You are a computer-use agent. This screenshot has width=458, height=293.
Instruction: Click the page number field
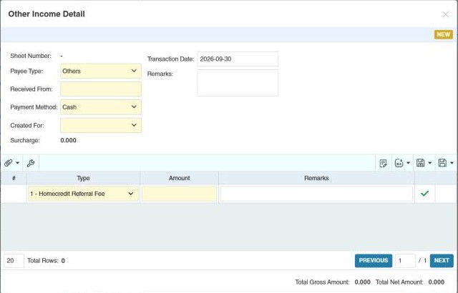(x=405, y=261)
